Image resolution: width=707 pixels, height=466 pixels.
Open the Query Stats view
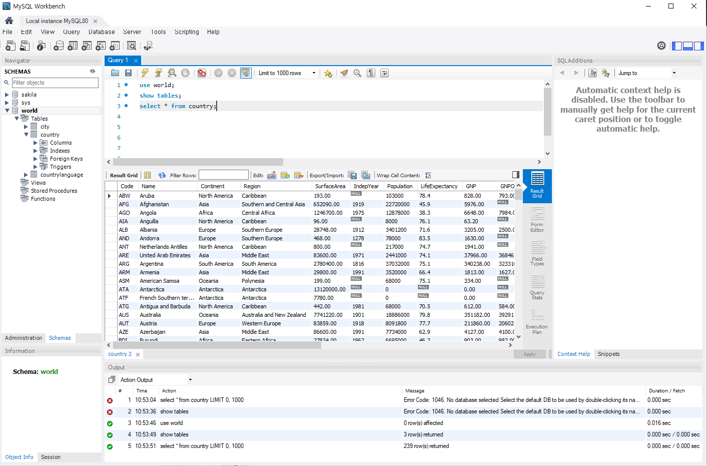pyautogui.click(x=537, y=287)
